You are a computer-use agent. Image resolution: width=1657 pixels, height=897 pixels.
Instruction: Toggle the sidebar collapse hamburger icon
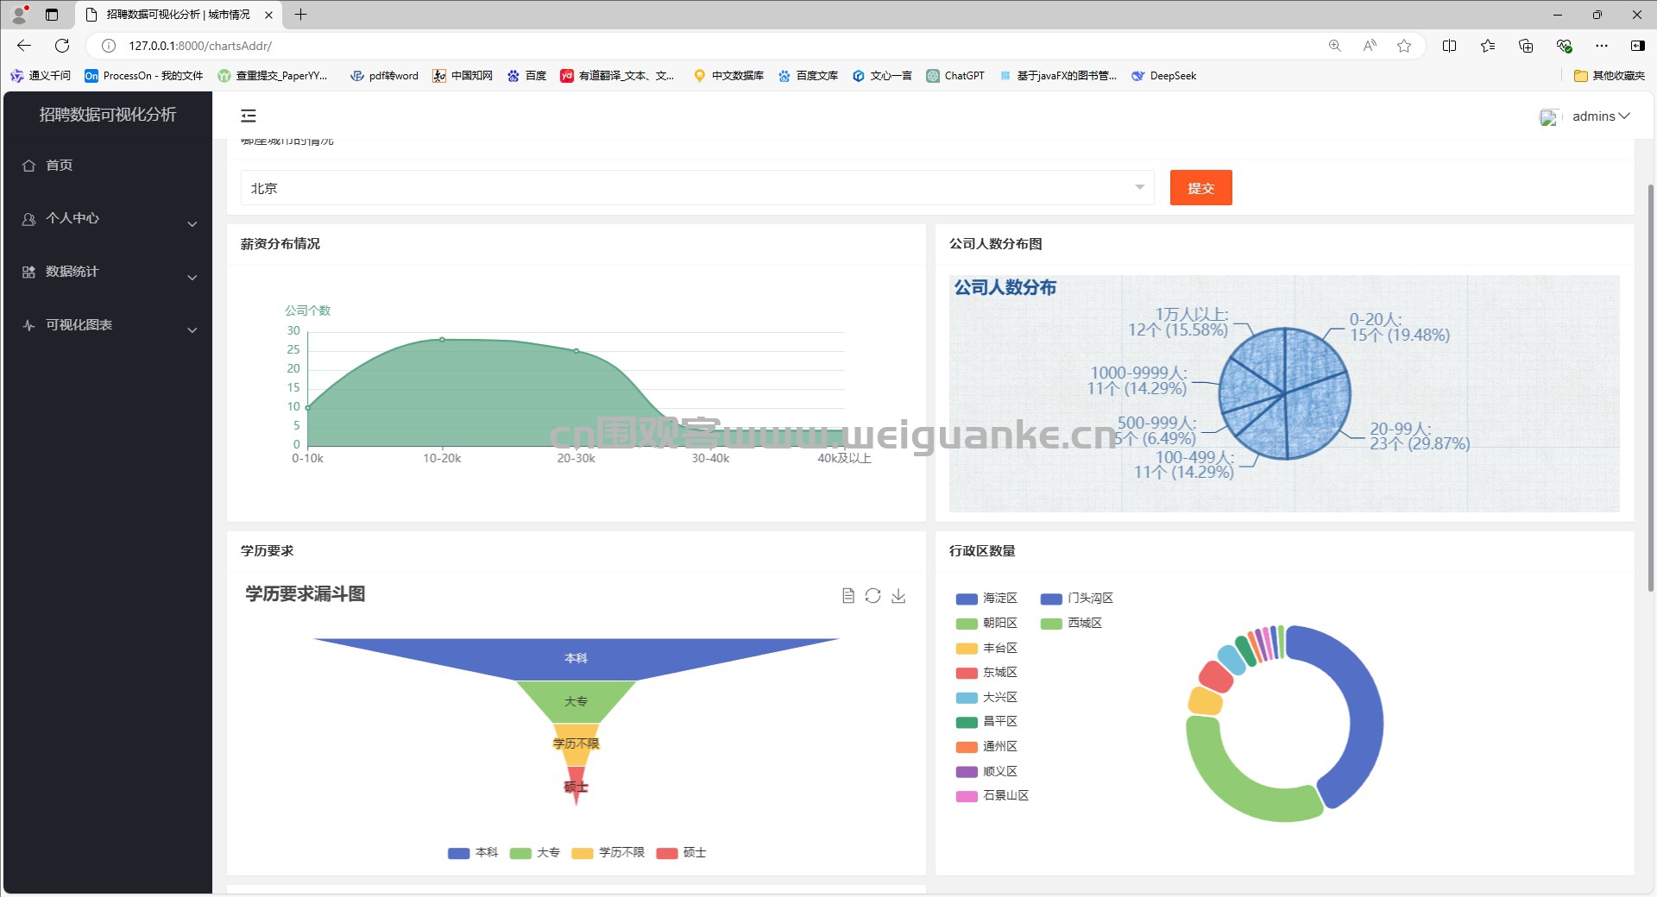tap(249, 116)
